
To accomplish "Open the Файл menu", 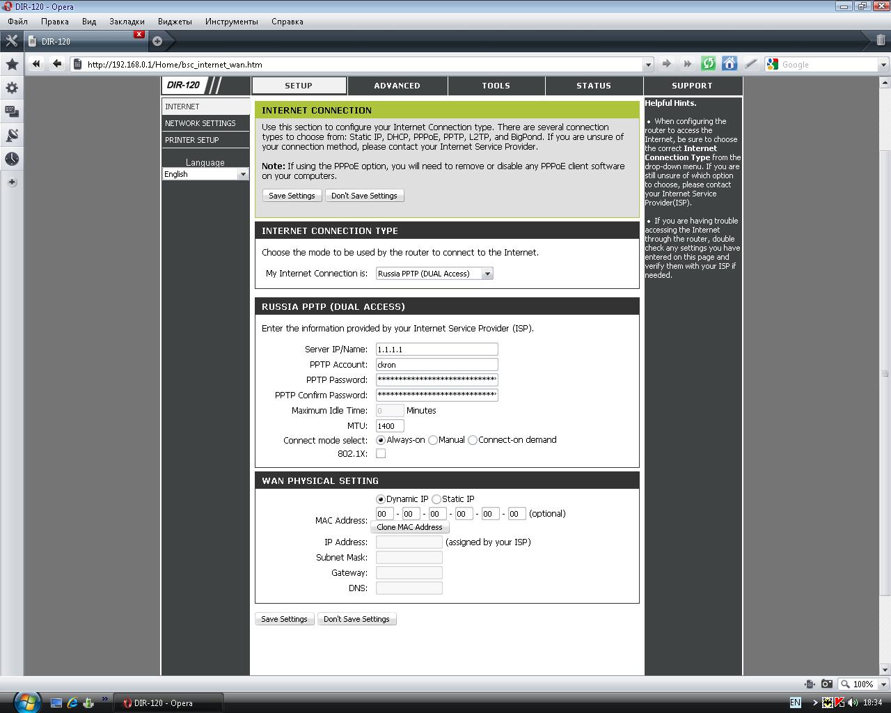I will coord(17,22).
